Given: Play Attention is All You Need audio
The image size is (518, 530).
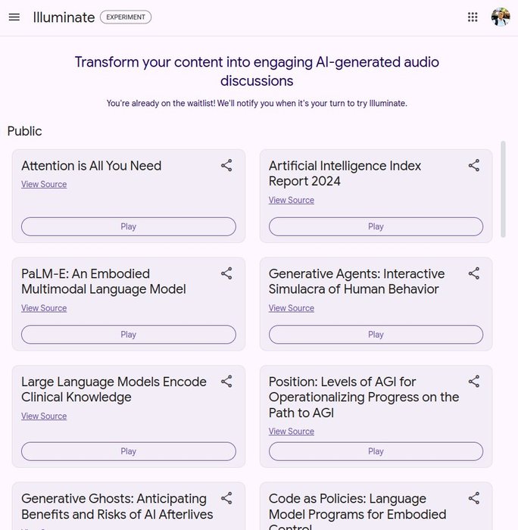Looking at the screenshot, I should 129,226.
